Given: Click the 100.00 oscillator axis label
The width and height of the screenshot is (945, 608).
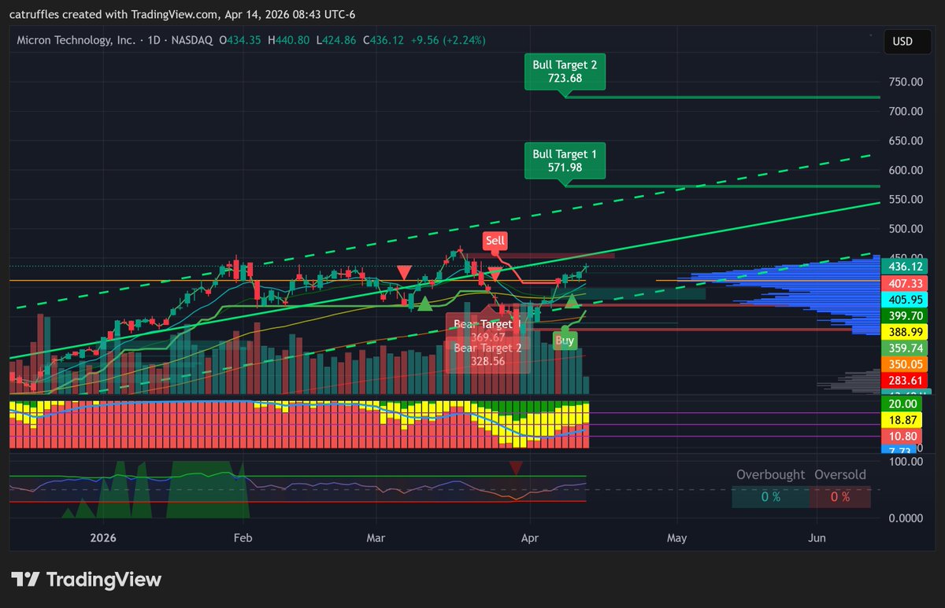Looking at the screenshot, I should point(906,462).
